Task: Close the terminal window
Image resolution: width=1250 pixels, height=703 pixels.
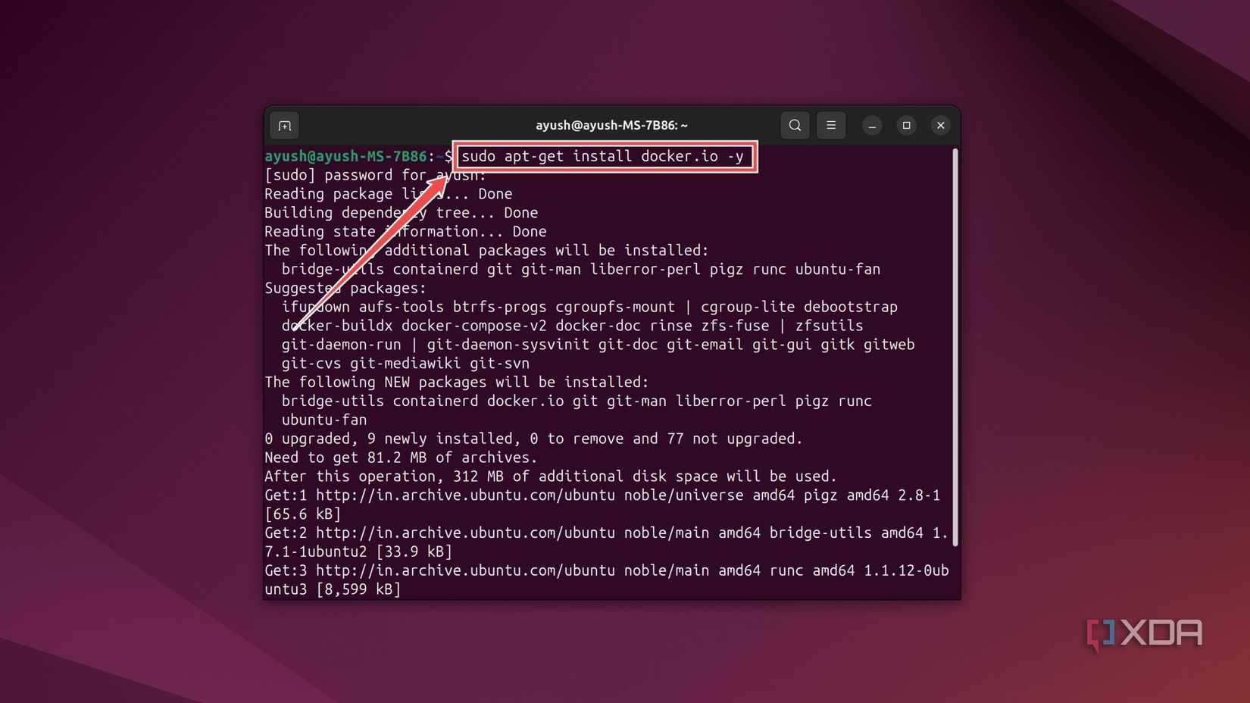Action: 940,126
